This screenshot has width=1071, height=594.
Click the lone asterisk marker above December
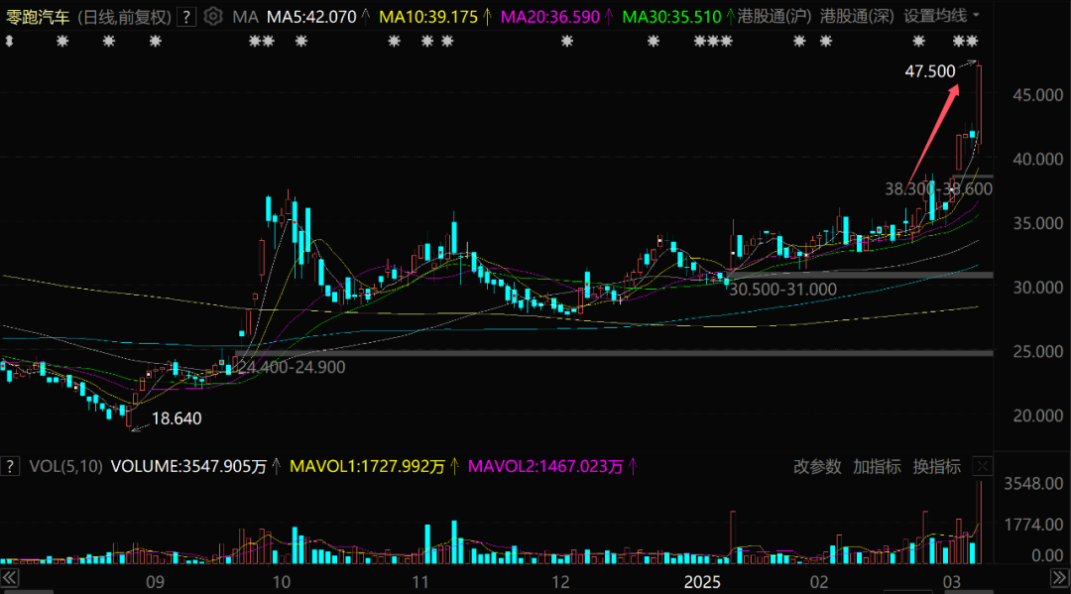point(567,42)
